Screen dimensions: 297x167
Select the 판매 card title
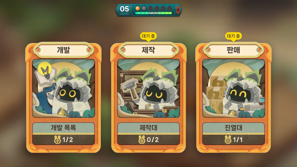[x=234, y=50]
